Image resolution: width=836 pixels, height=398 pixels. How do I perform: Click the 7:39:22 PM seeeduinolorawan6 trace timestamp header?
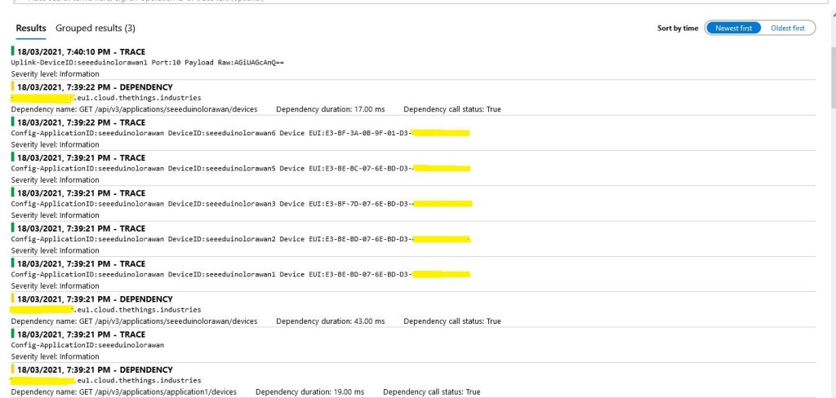[x=81, y=122]
